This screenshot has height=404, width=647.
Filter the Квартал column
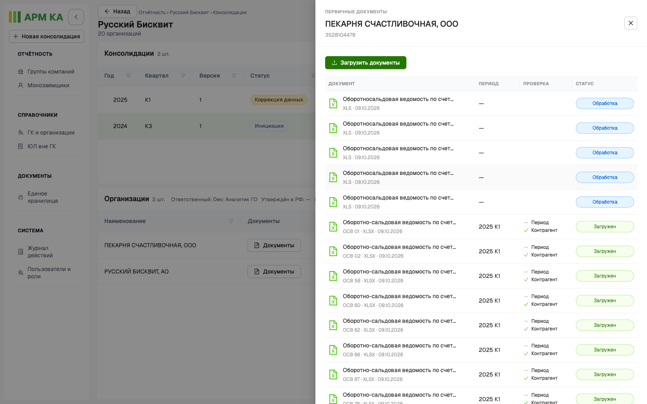tap(183, 76)
